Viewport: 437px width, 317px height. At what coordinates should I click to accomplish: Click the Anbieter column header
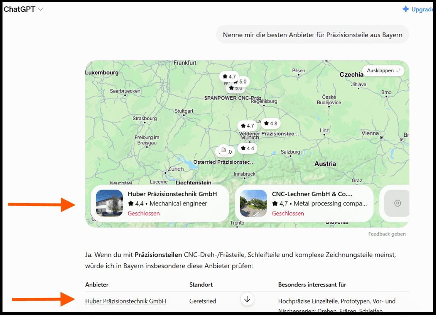click(x=97, y=284)
